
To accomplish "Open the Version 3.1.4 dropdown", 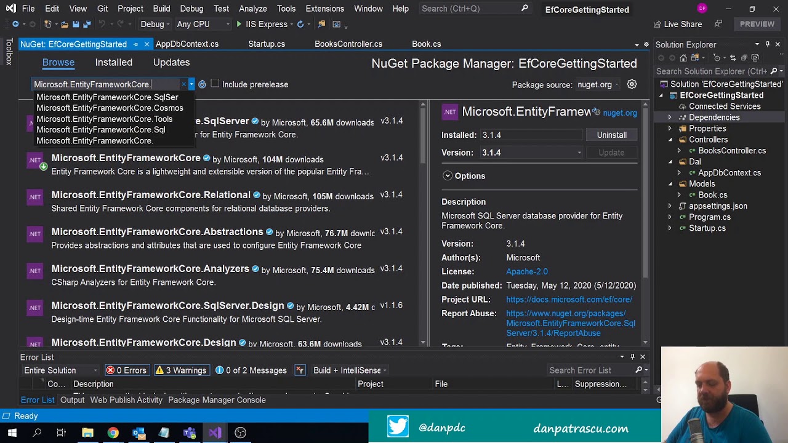I will click(x=531, y=153).
